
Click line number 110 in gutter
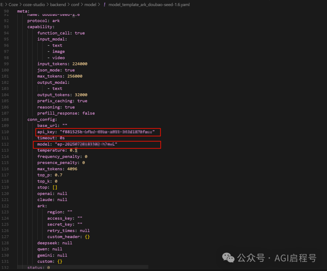click(x=5, y=132)
